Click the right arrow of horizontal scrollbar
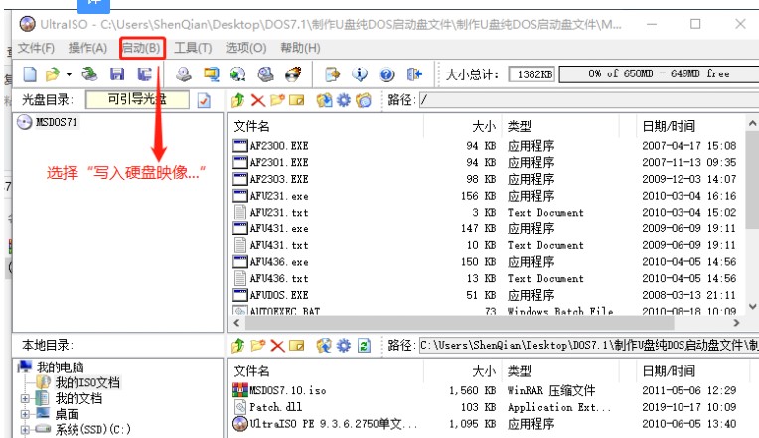The image size is (759, 438). point(736,323)
